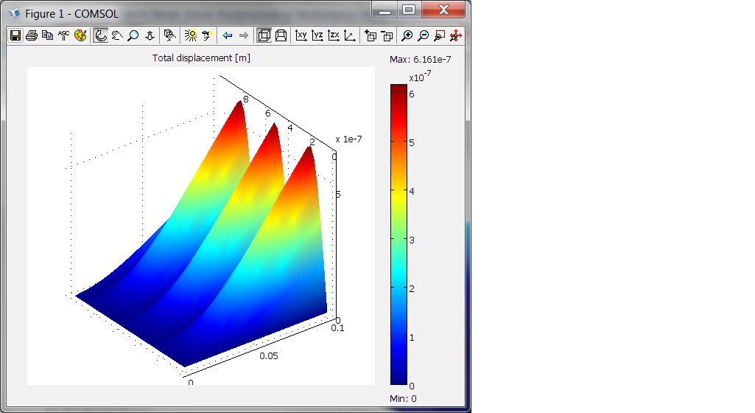Maximize the Figure 1 window
Screen dimensions: 755x413
coord(410,10)
